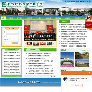The height and width of the screenshot is (92, 92).
Task: Open the notice 关于2018年春季省计算机等级
Action: pos(12,56)
